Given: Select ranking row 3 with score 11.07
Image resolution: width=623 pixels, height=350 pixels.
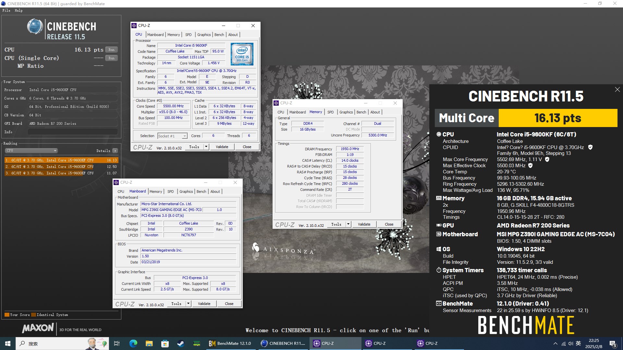Looking at the screenshot, I should click(x=61, y=173).
